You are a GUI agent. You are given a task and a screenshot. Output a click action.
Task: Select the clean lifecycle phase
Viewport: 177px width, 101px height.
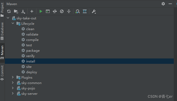(x=30, y=29)
